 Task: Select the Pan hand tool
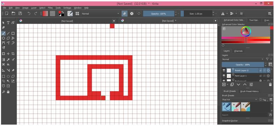tap(8, 92)
